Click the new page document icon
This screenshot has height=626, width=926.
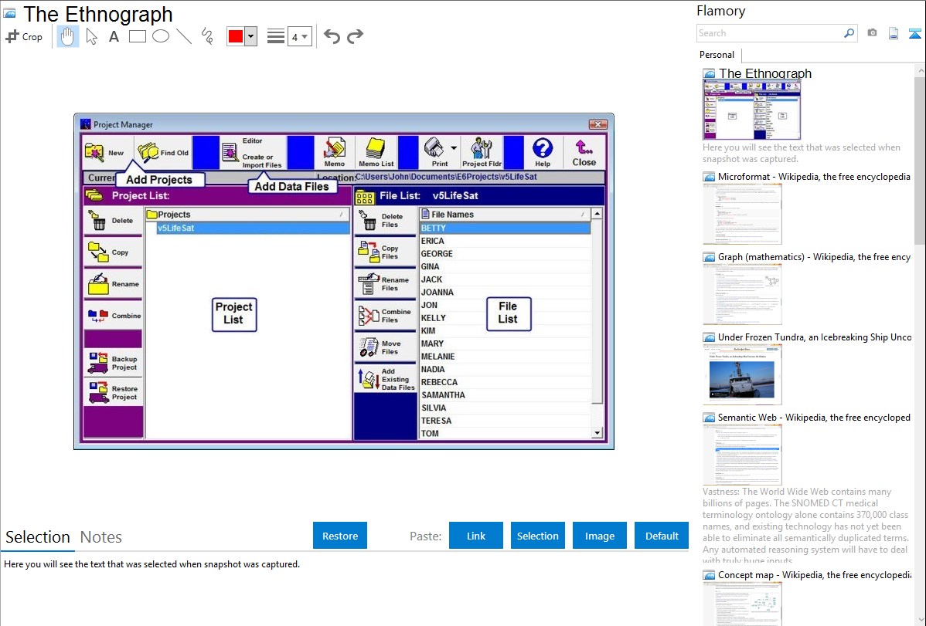click(894, 33)
